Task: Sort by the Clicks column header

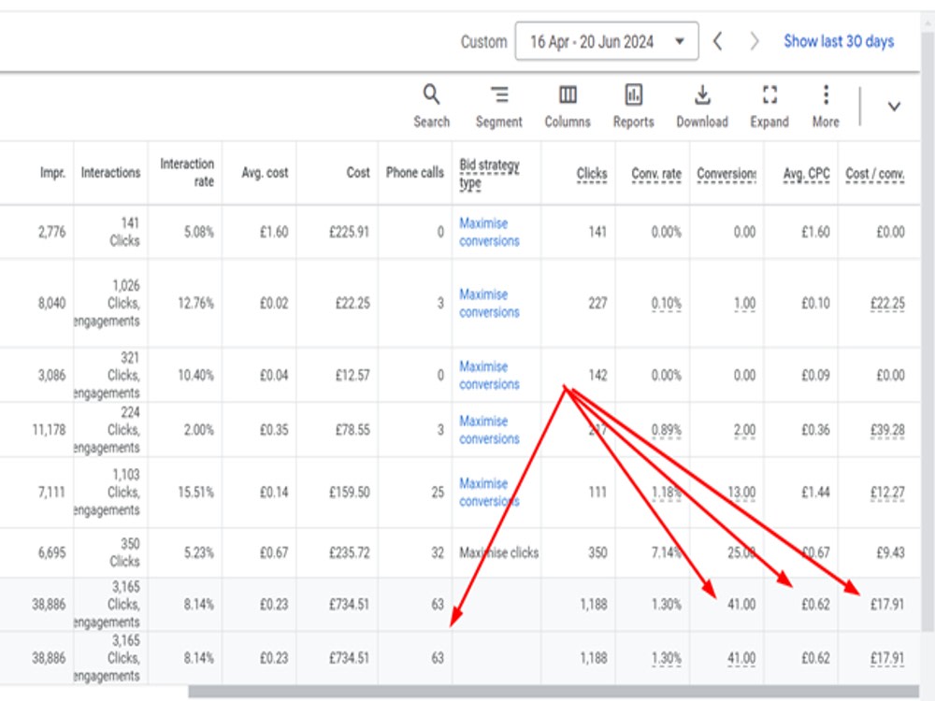Action: tap(592, 174)
